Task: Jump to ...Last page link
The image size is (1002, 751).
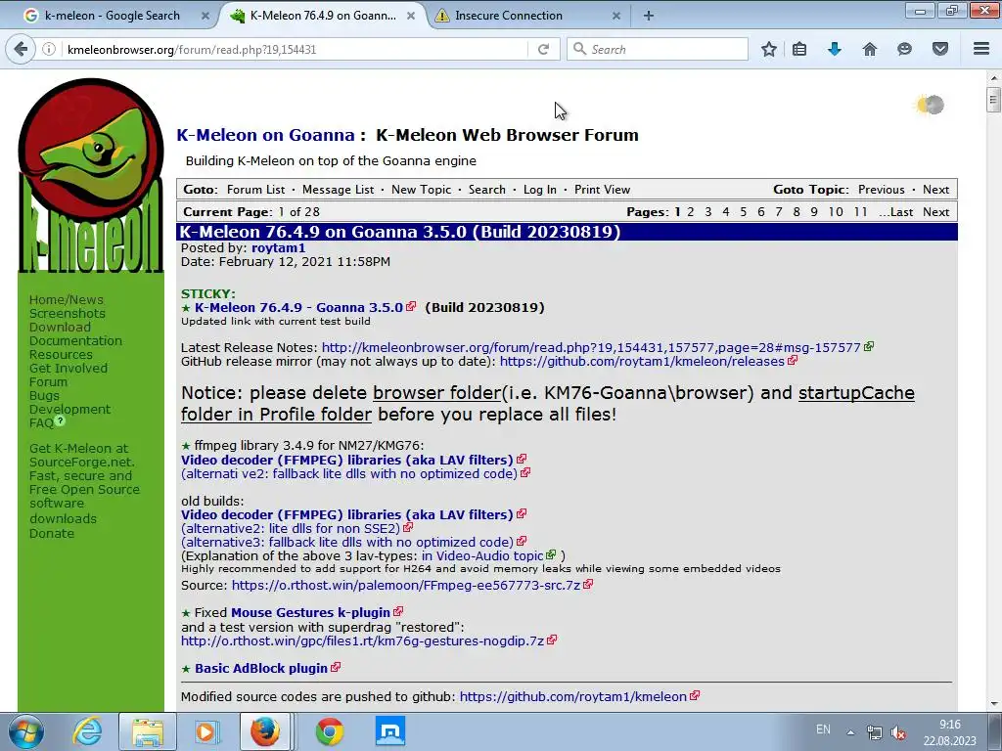Action: [x=895, y=212]
